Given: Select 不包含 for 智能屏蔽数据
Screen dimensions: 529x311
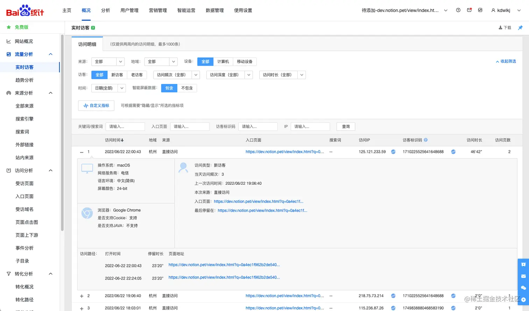Looking at the screenshot, I should point(187,88).
